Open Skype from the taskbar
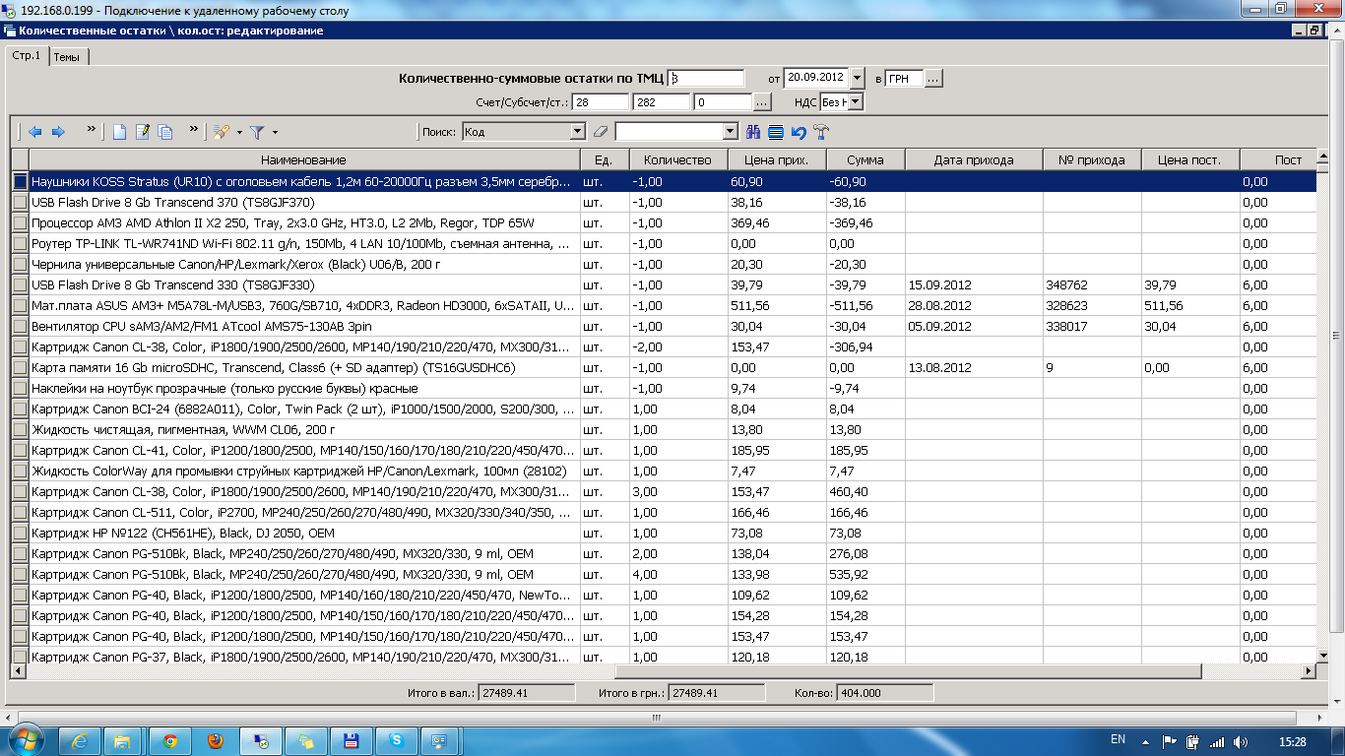Viewport: 1345px width, 756px height. tap(397, 740)
